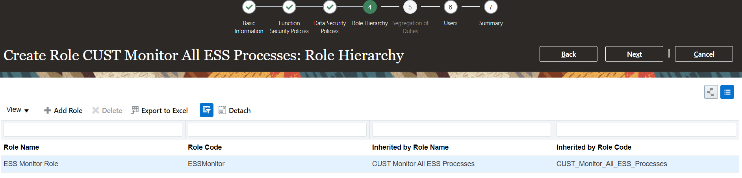Screen dimensions: 742x178
Task: Click Data Security Policies step label
Action: pos(330,27)
